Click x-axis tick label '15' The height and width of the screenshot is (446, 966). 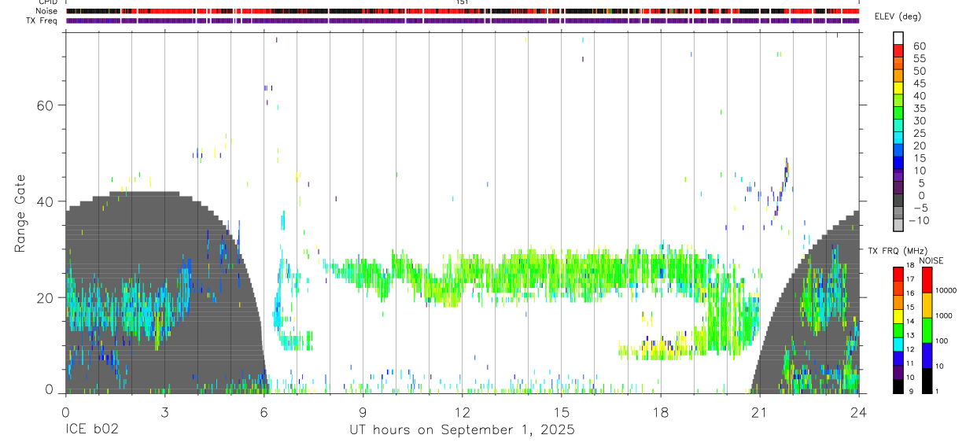pos(562,412)
